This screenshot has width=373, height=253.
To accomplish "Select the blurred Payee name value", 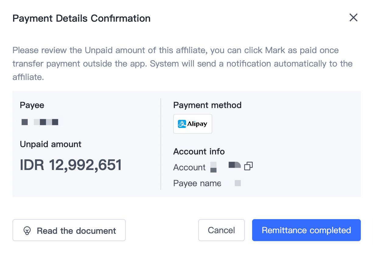I will tap(238, 183).
